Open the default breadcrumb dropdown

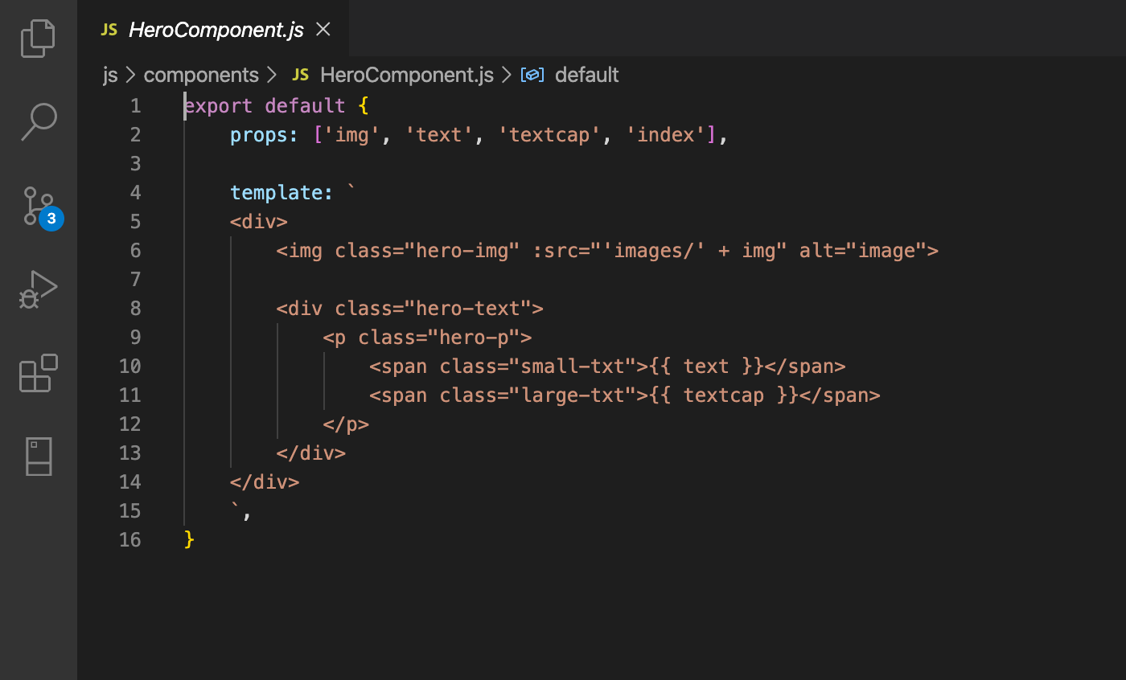586,74
